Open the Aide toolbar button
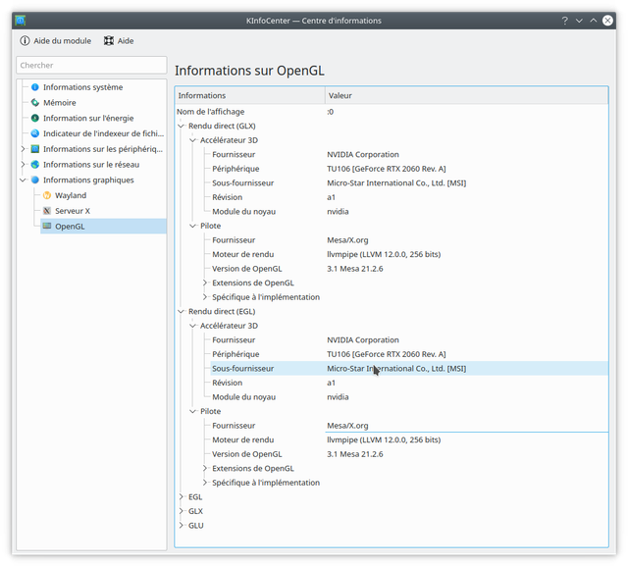 click(x=119, y=41)
